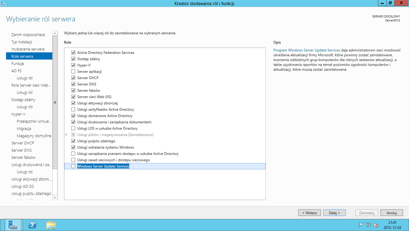The image size is (409, 231).
Task: Uncheck Serwer sieci Web (IIS) checkbox
Action: click(73, 97)
